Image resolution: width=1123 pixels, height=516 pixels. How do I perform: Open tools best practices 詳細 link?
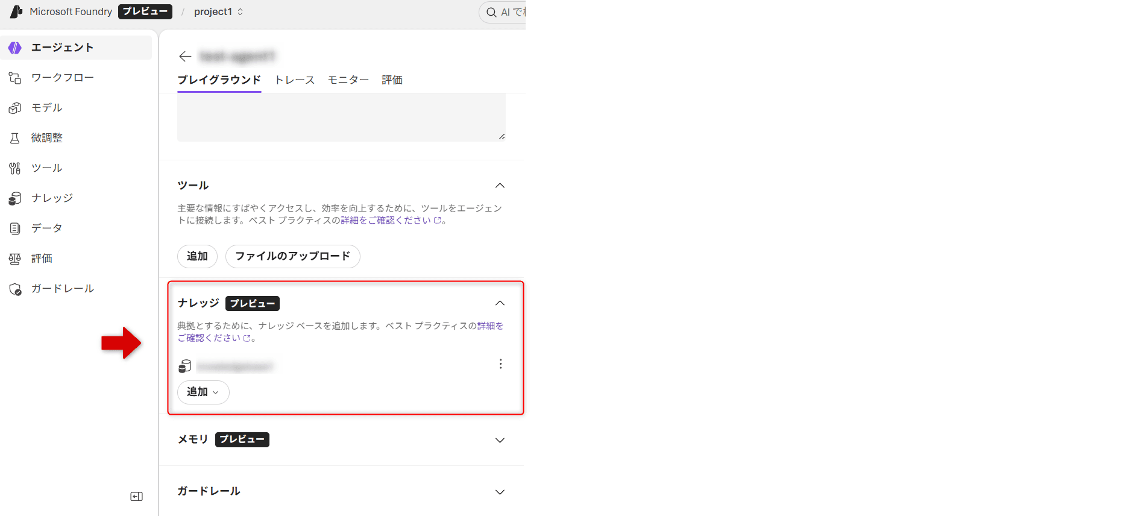click(391, 221)
